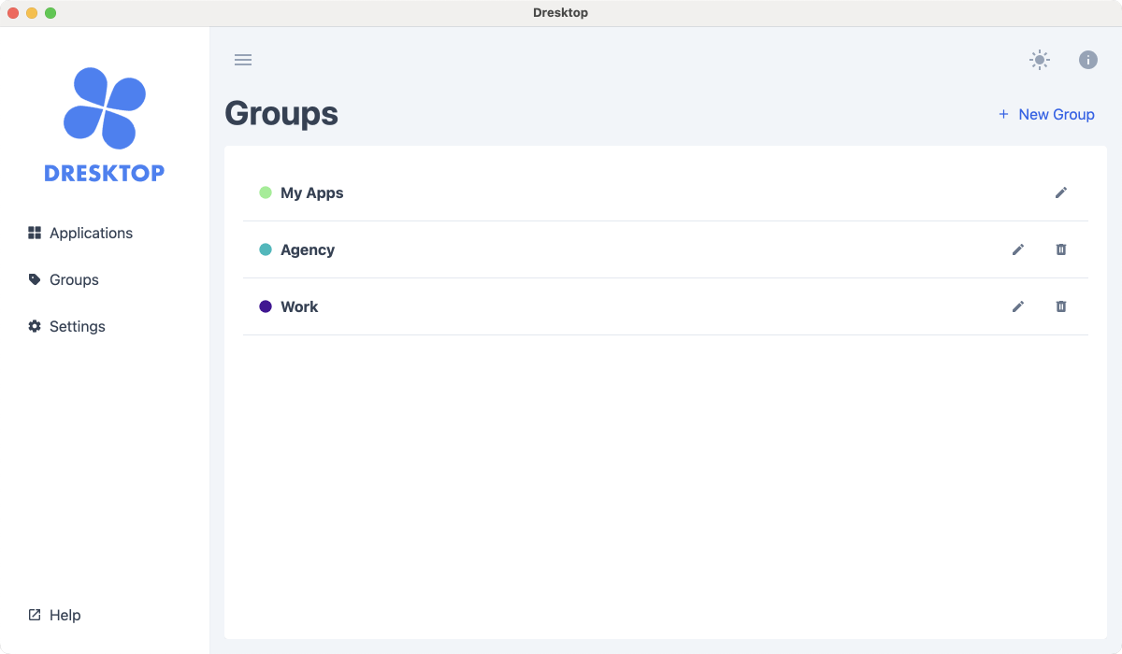The width and height of the screenshot is (1122, 654).
Task: Edit the Work group
Action: point(1018,306)
